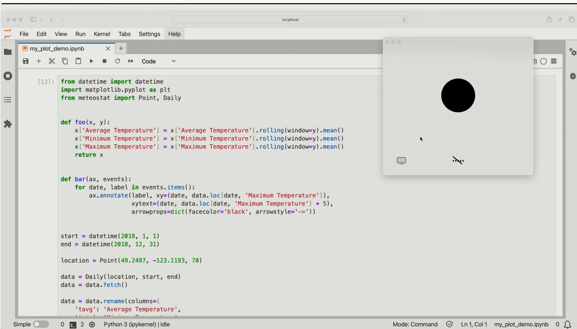Open the Safari share icon
This screenshot has width=577, height=329.
pos(549,19)
